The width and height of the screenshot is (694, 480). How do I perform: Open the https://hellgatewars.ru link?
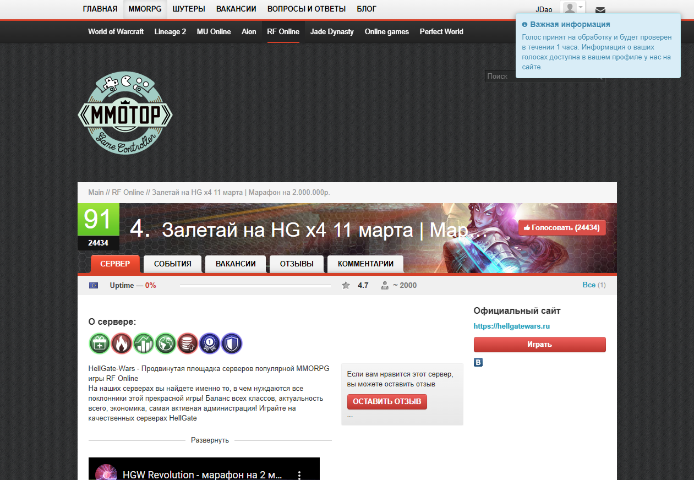tap(512, 326)
